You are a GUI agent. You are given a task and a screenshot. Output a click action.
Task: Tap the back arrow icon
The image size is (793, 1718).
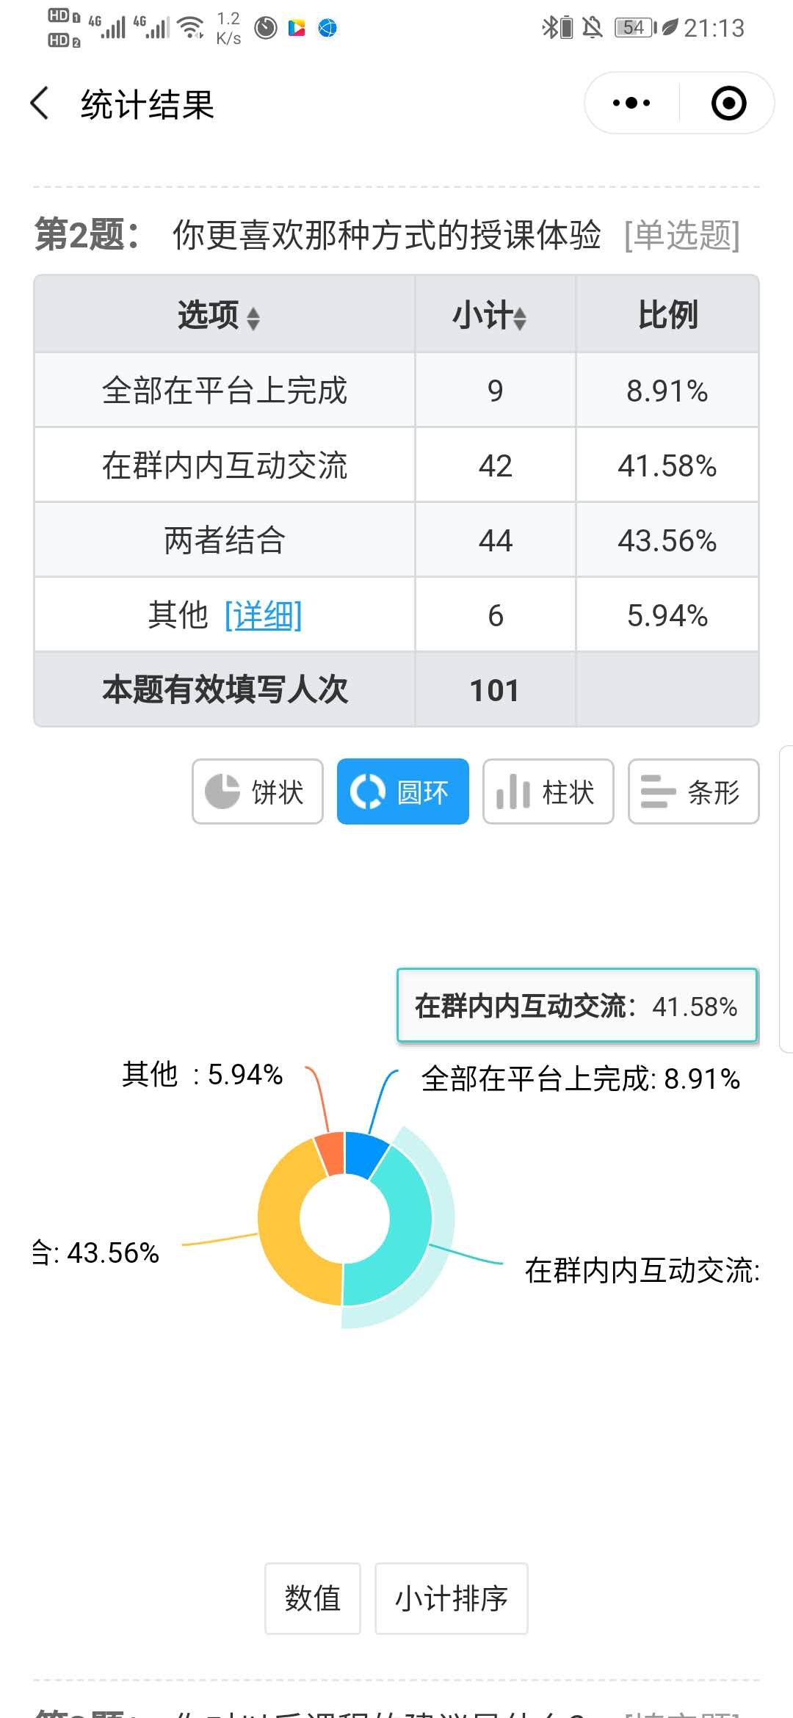(40, 103)
